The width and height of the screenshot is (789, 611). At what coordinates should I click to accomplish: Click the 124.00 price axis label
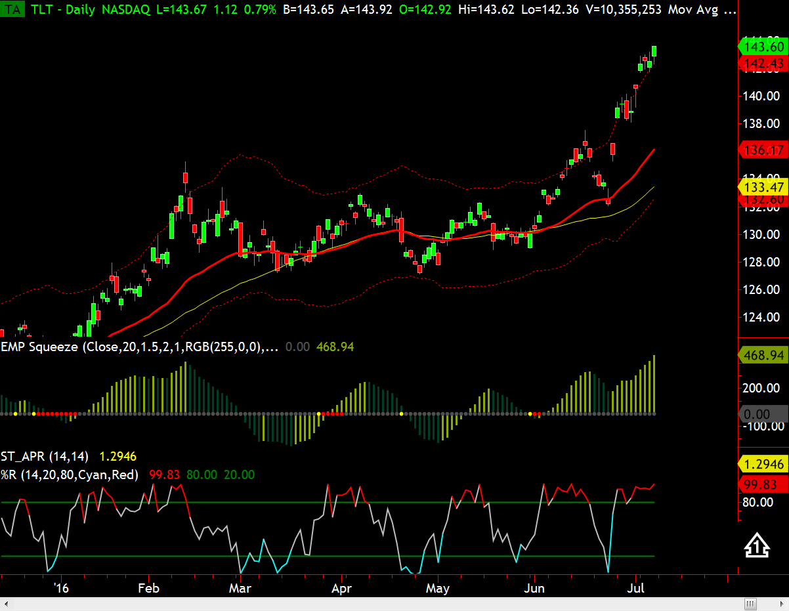[x=763, y=317]
